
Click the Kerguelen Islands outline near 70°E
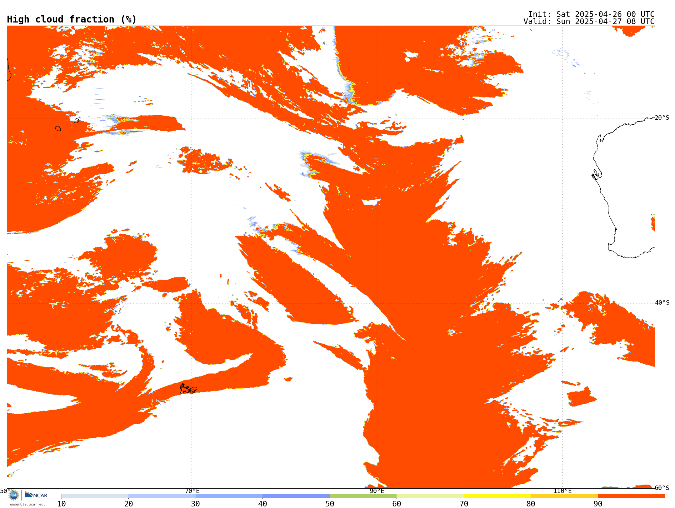[188, 389]
